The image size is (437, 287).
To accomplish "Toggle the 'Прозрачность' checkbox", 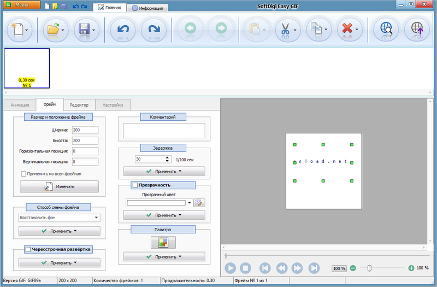I will coord(135,185).
